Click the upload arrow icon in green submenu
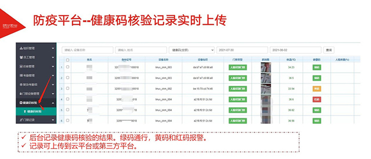 pyautogui.click(x=25, y=111)
